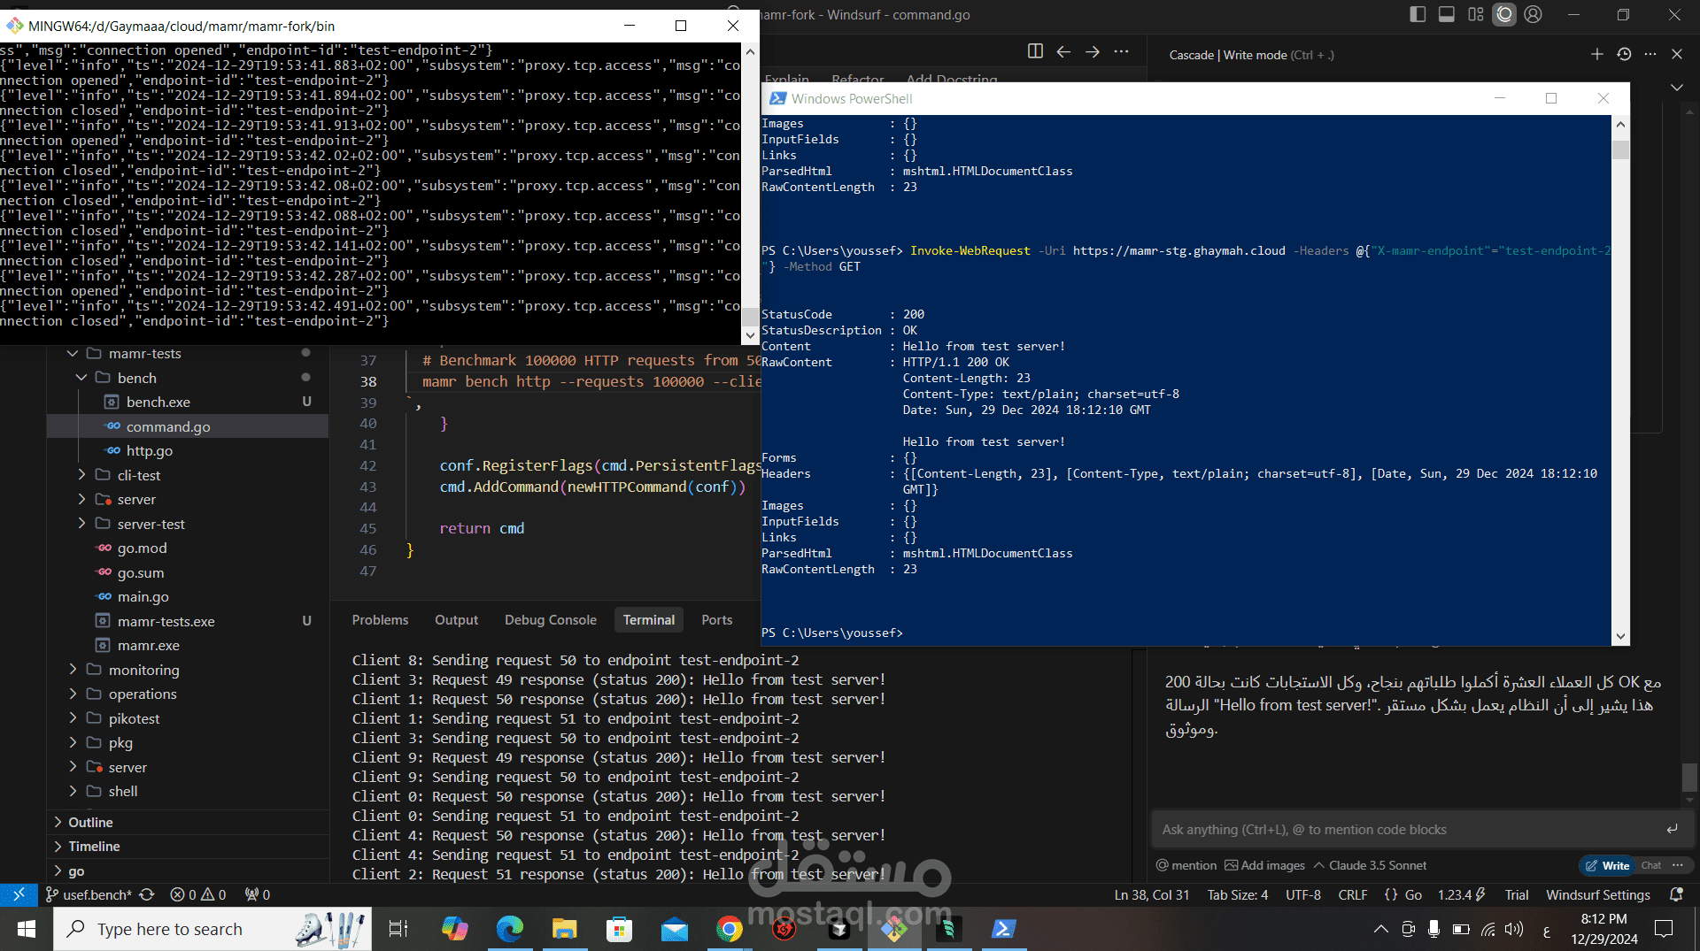Open remote window icon in status bar
Screen dimensions: 1700x951
(19, 894)
